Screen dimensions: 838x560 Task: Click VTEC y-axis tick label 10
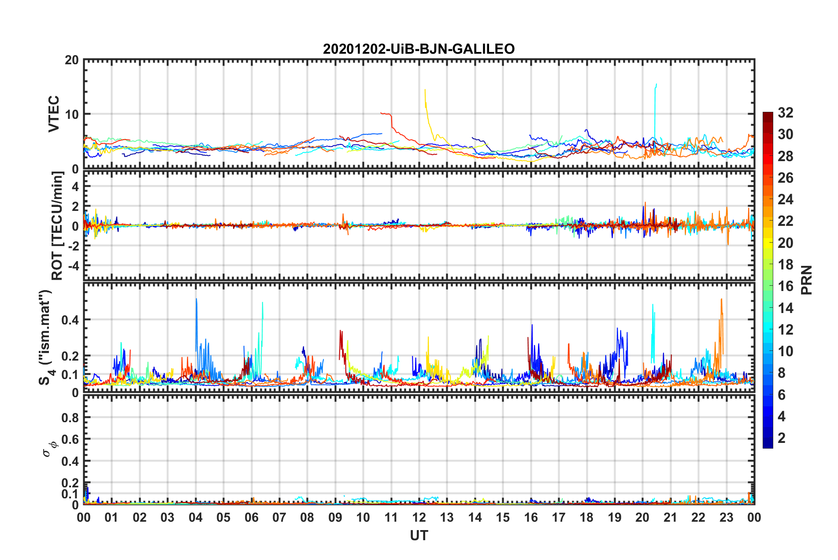coord(72,114)
